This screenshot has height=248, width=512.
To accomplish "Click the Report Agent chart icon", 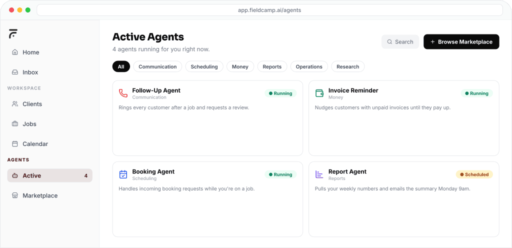I will pos(319,174).
